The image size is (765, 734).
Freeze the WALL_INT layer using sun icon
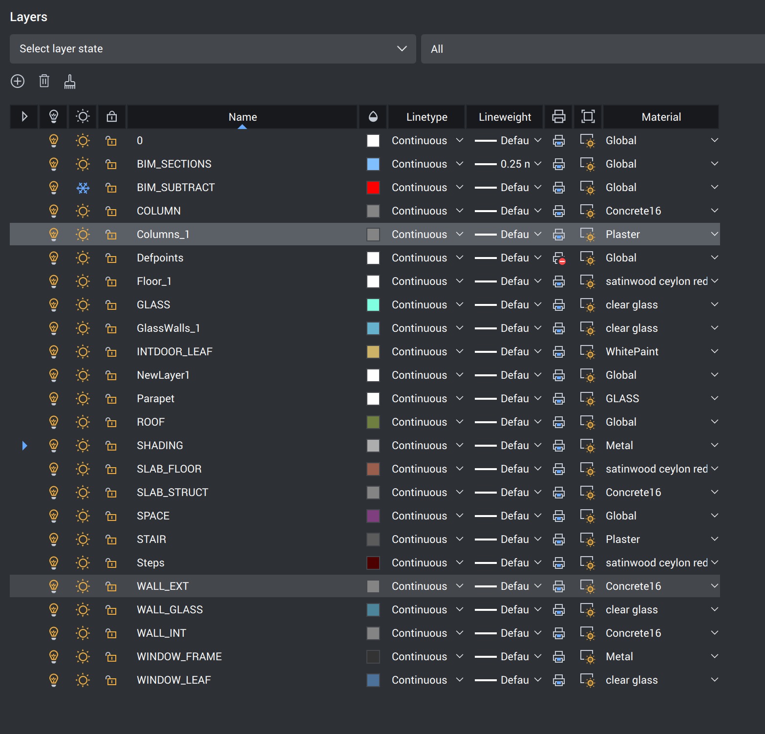click(83, 633)
